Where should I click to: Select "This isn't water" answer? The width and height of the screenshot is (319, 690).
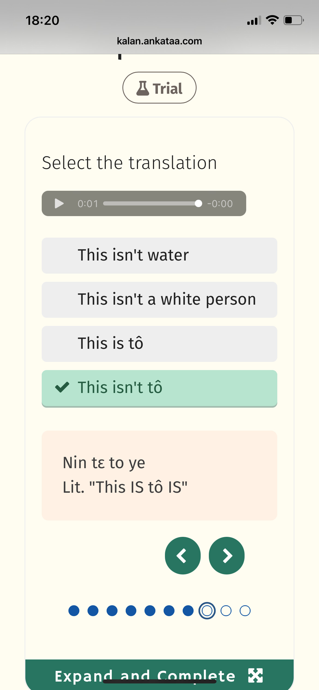[x=159, y=255]
